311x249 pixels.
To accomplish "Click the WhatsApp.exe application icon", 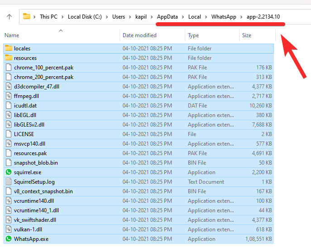I will click(x=8, y=239).
